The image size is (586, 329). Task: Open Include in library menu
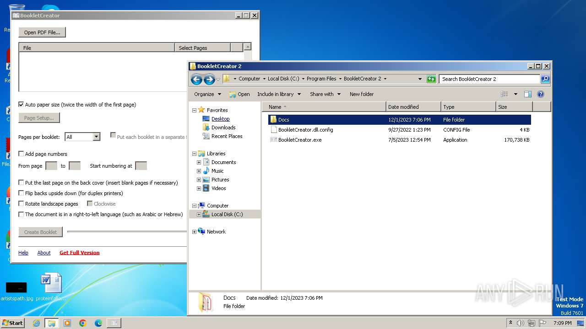279,94
